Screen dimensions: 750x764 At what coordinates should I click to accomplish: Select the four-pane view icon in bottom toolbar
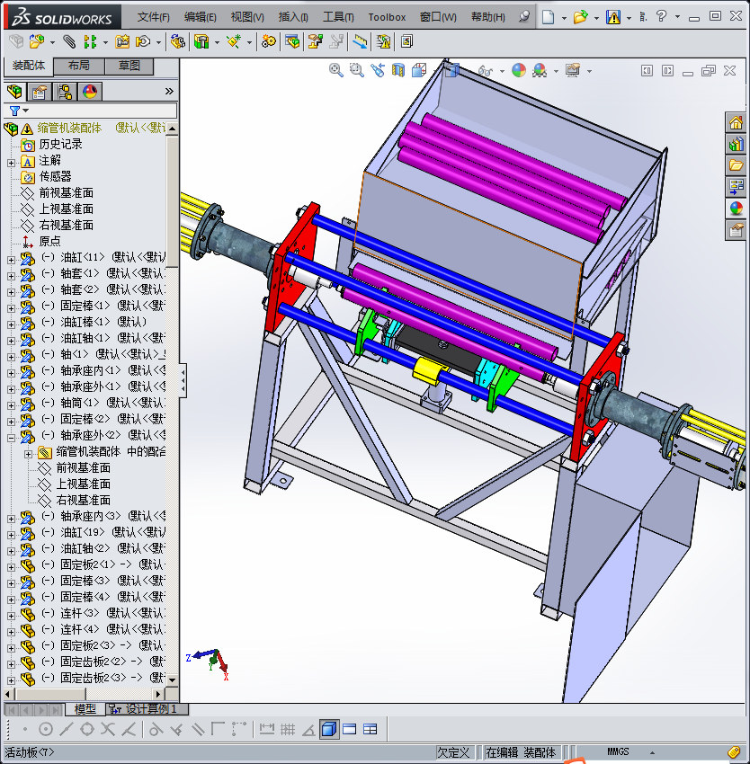coord(371,729)
